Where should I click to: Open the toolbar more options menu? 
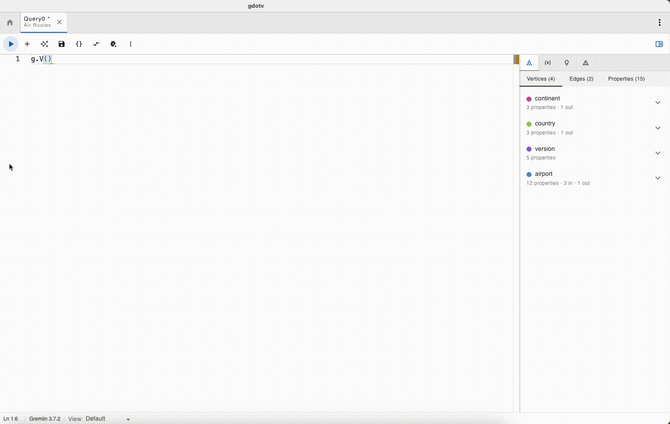(x=131, y=44)
